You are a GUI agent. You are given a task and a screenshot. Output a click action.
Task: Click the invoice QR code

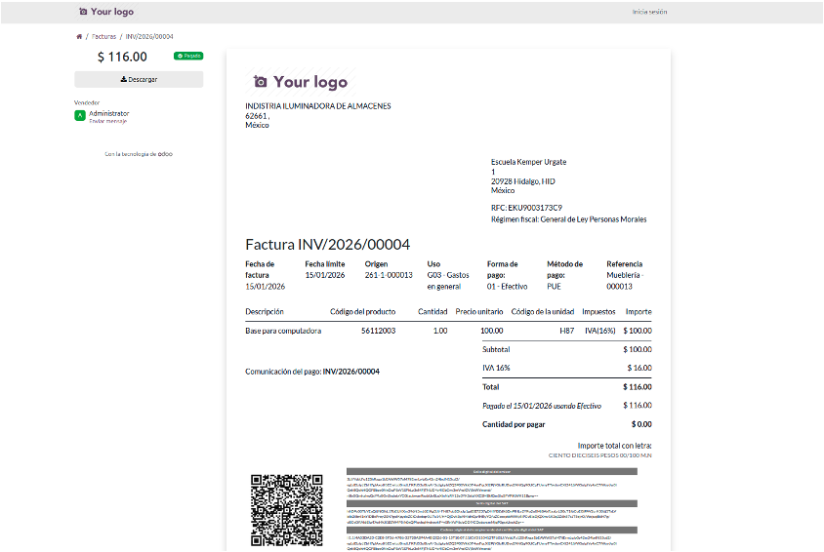tap(287, 510)
